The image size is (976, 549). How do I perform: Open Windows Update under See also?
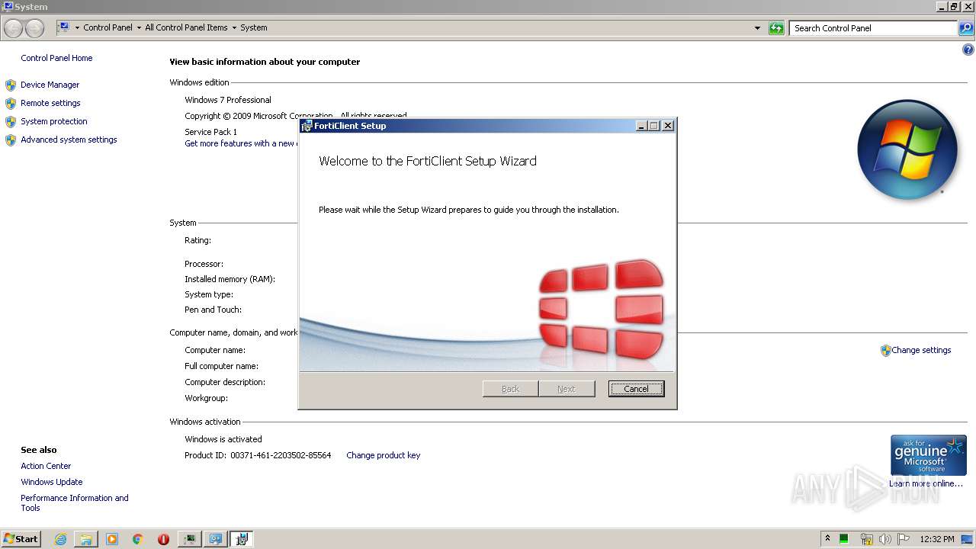51,482
